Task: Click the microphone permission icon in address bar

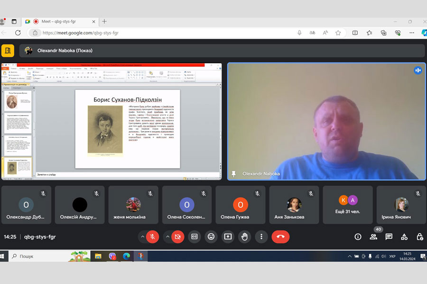Action: click(299, 33)
